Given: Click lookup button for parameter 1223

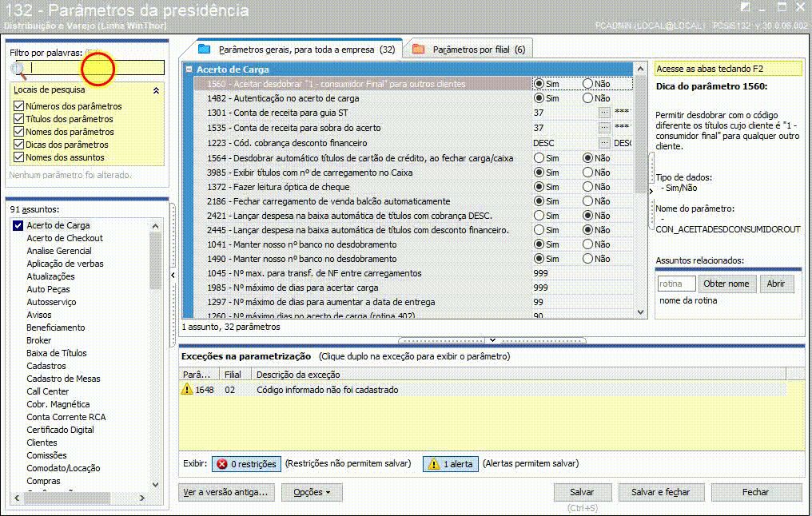Looking at the screenshot, I should [604, 143].
